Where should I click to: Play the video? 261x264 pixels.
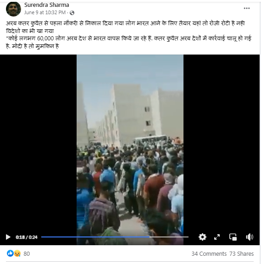click(x=8, y=237)
